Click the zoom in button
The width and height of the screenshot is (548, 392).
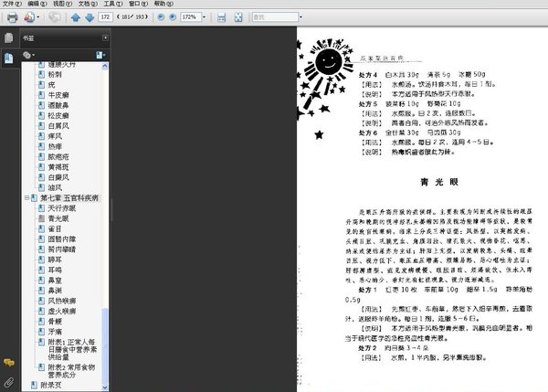pos(173,16)
